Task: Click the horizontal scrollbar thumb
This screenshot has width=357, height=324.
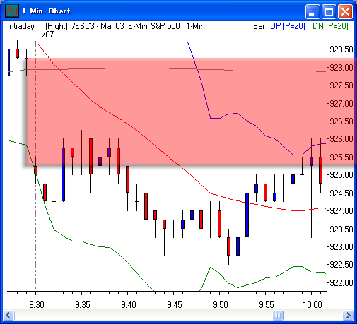Action: tap(278, 315)
